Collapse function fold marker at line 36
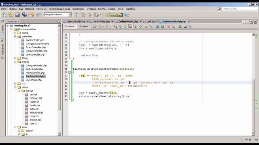259x145 pixels. click(x=70, y=72)
